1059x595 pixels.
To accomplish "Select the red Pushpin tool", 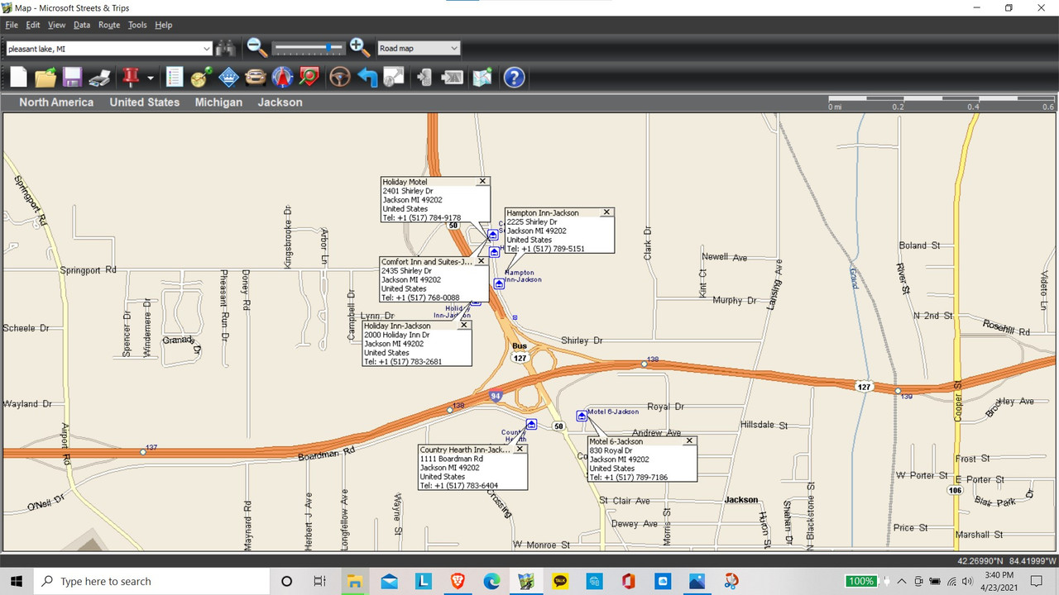I will [x=130, y=78].
